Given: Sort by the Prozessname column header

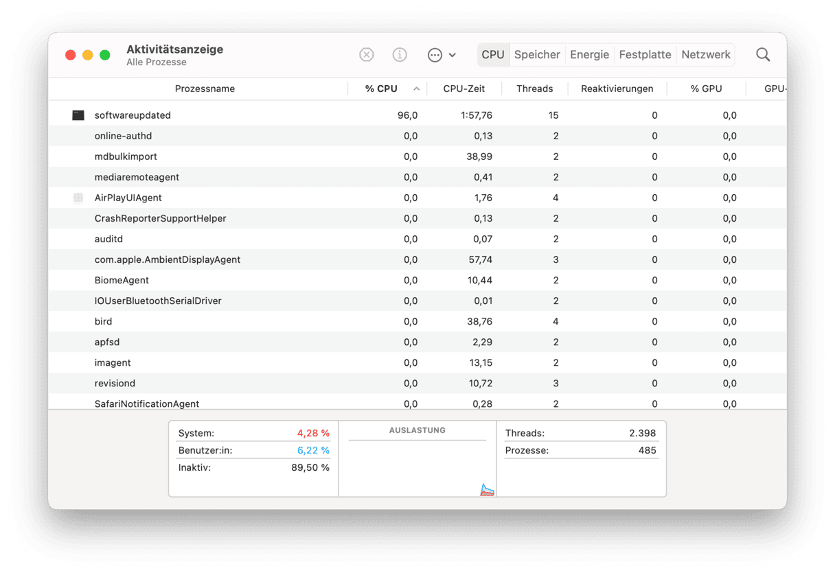Looking at the screenshot, I should click(x=205, y=89).
